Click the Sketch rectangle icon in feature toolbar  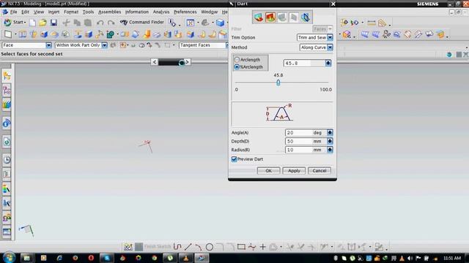[8, 34]
